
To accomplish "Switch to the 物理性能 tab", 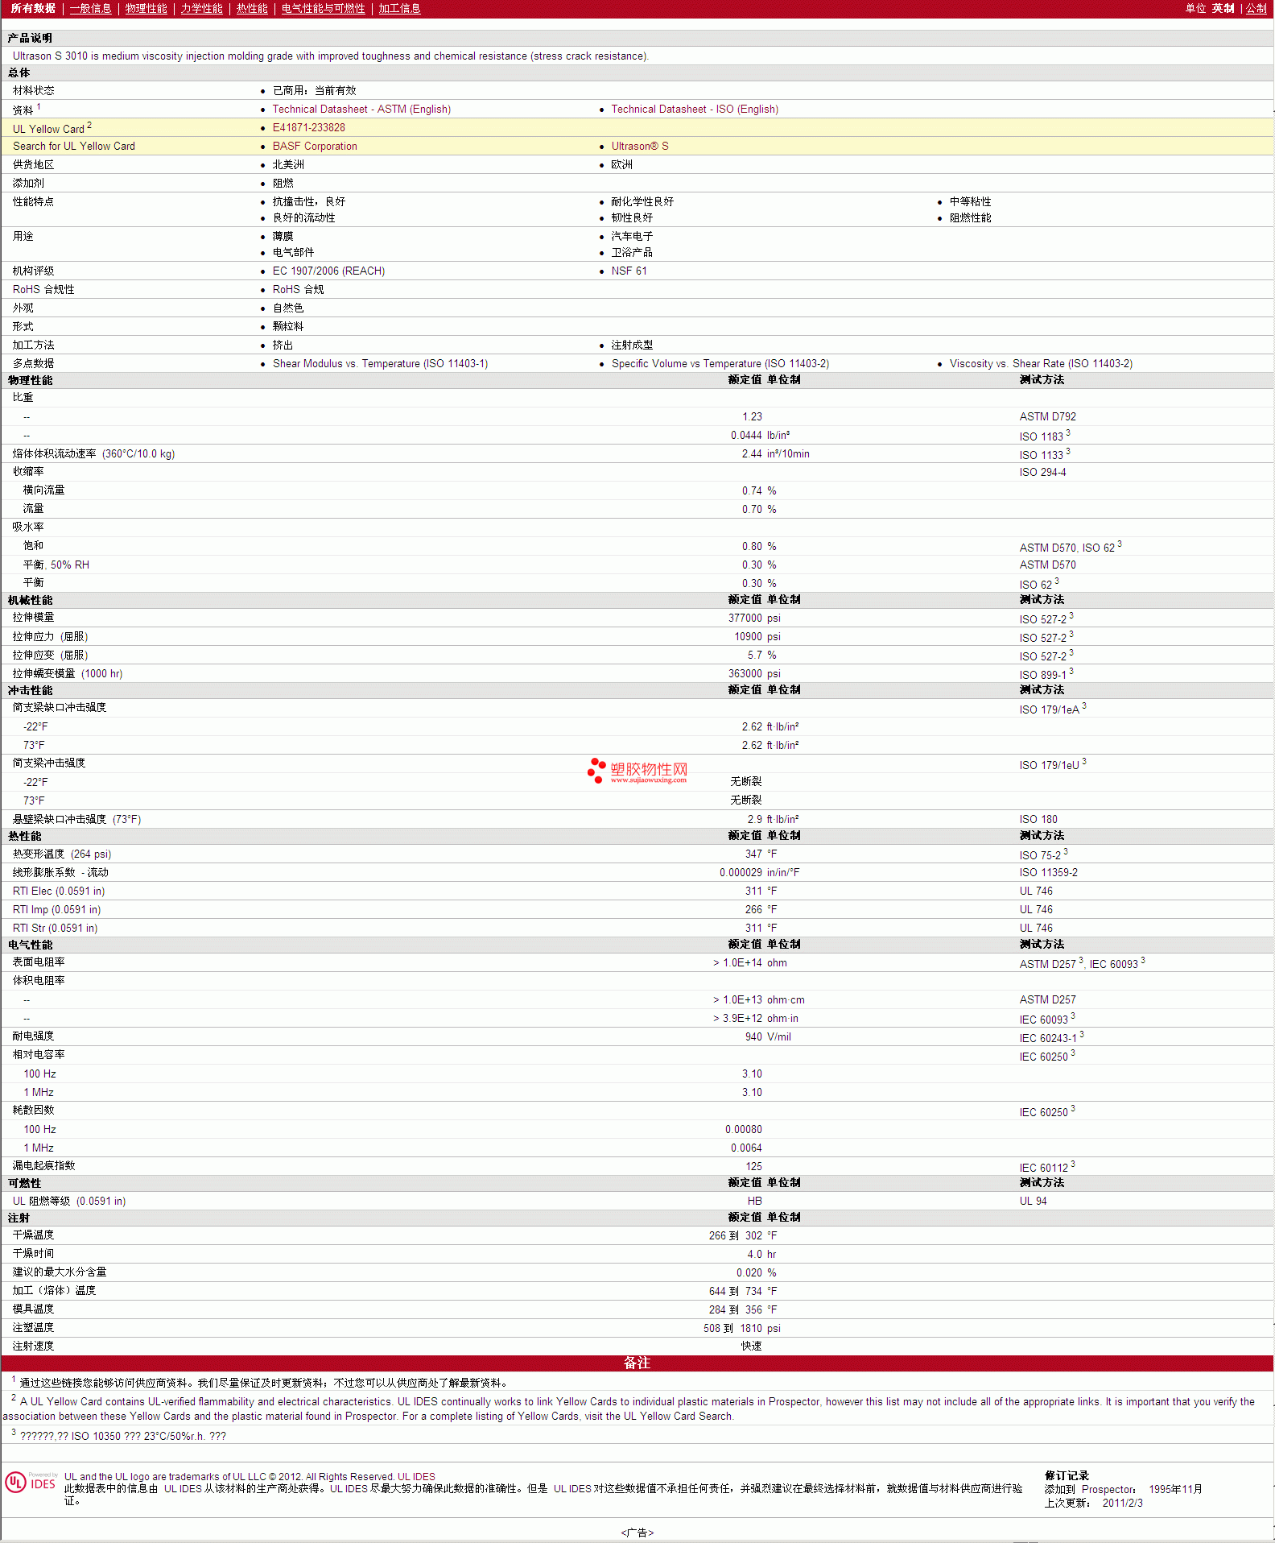I will (146, 8).
